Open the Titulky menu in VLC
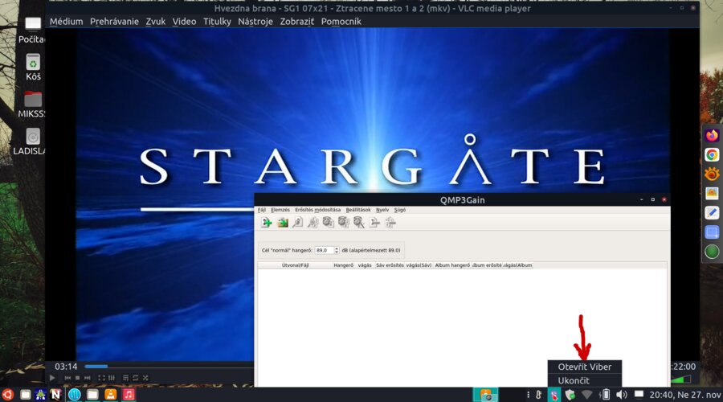 click(217, 22)
